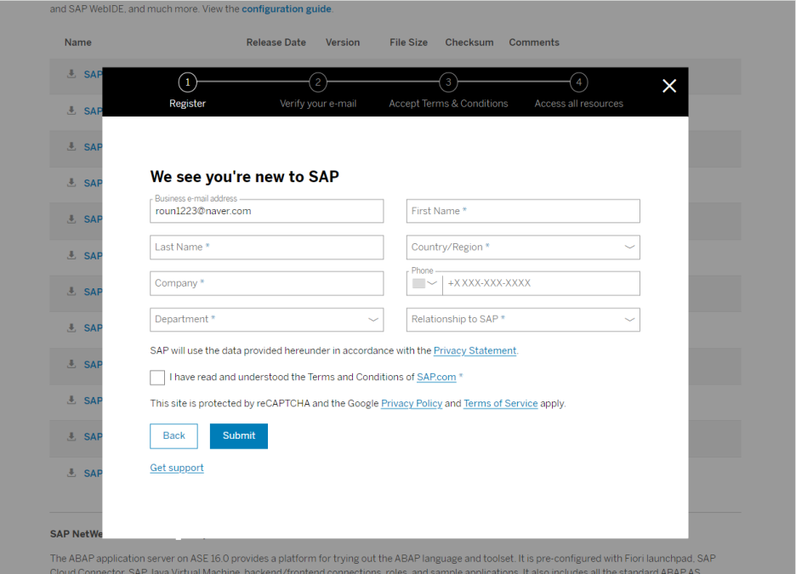796x574 pixels.
Task: Open the phone country code flag selector
Action: coord(424,283)
